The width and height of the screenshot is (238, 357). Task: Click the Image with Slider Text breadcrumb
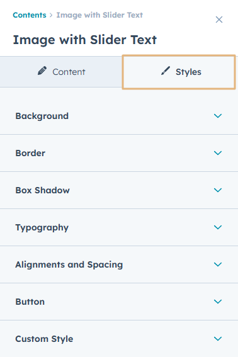(99, 15)
